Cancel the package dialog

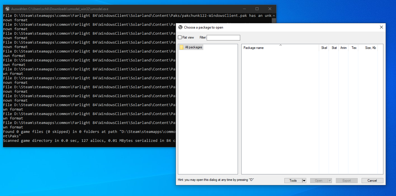point(372,181)
